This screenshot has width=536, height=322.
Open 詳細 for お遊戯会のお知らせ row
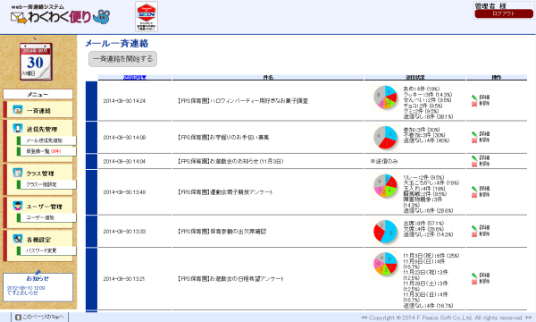coord(481,157)
